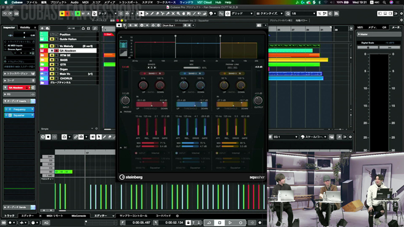Image resolution: width=404 pixels, height=227 pixels.
Task: Switch to the Visibility tab
Action: tap(25, 28)
